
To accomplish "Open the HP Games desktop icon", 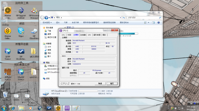I will [x=8, y=54].
